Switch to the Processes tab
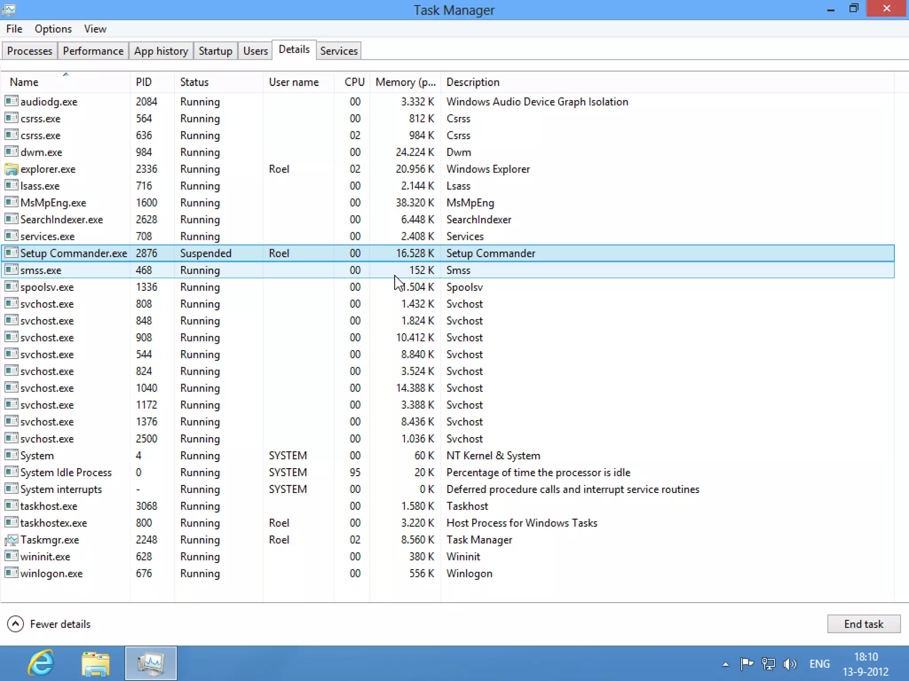 [30, 51]
